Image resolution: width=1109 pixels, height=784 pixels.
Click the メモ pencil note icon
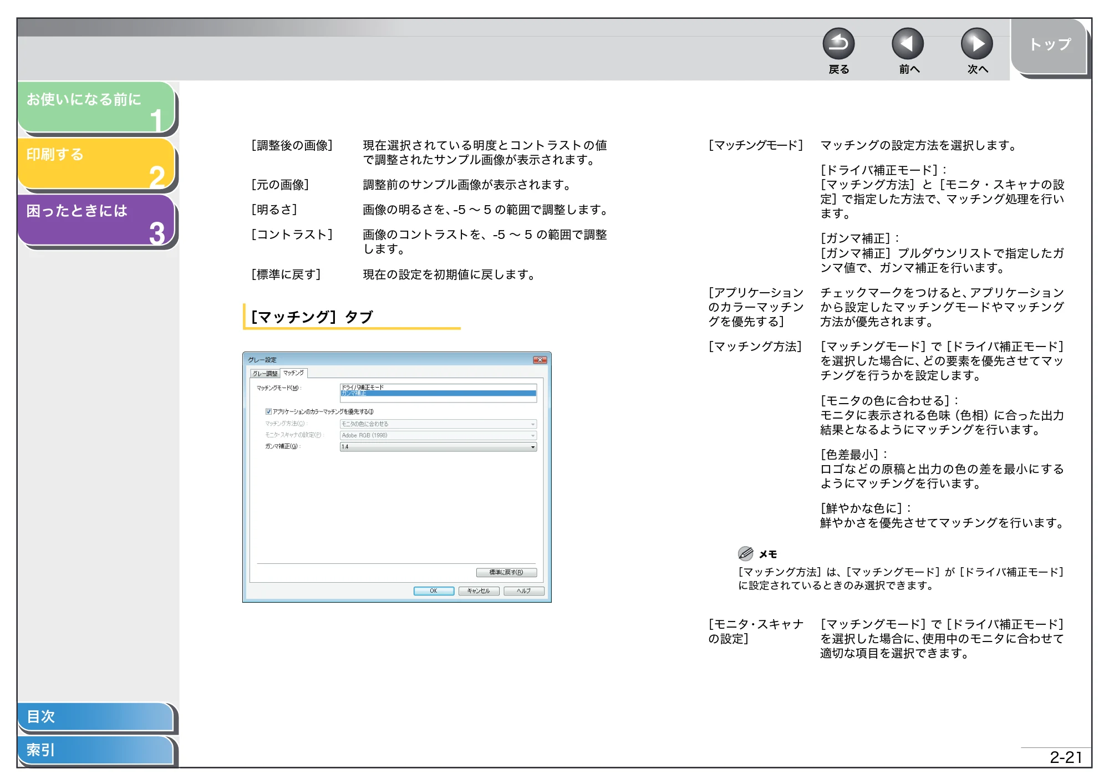pyautogui.click(x=745, y=553)
